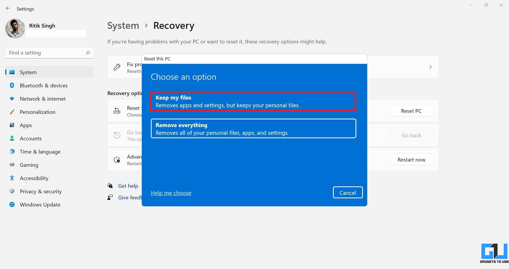This screenshot has height=269, width=509.
Task: Click the search magnifier icon
Action: tap(88, 53)
